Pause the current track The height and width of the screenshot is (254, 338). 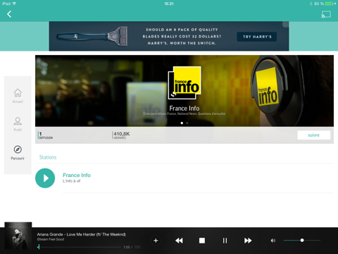coord(225,241)
